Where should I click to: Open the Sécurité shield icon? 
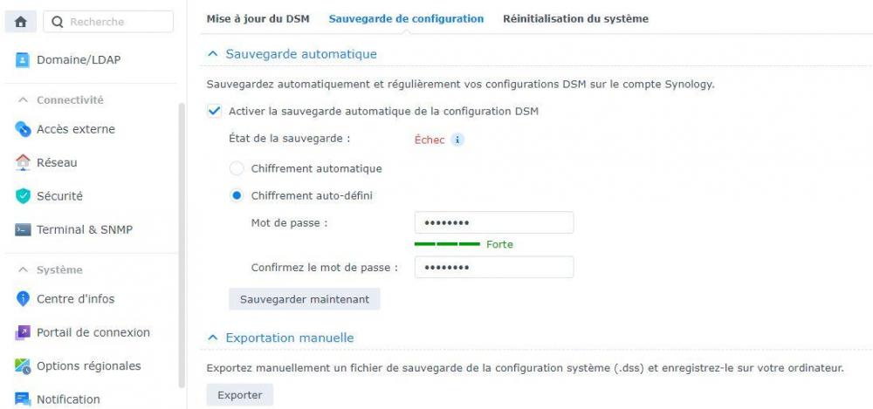(24, 196)
